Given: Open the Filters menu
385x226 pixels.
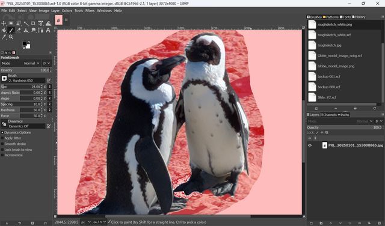Looking at the screenshot, I should tap(90, 11).
